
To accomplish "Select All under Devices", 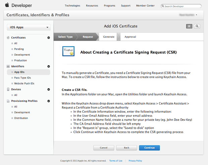I will tap(16, 95).
